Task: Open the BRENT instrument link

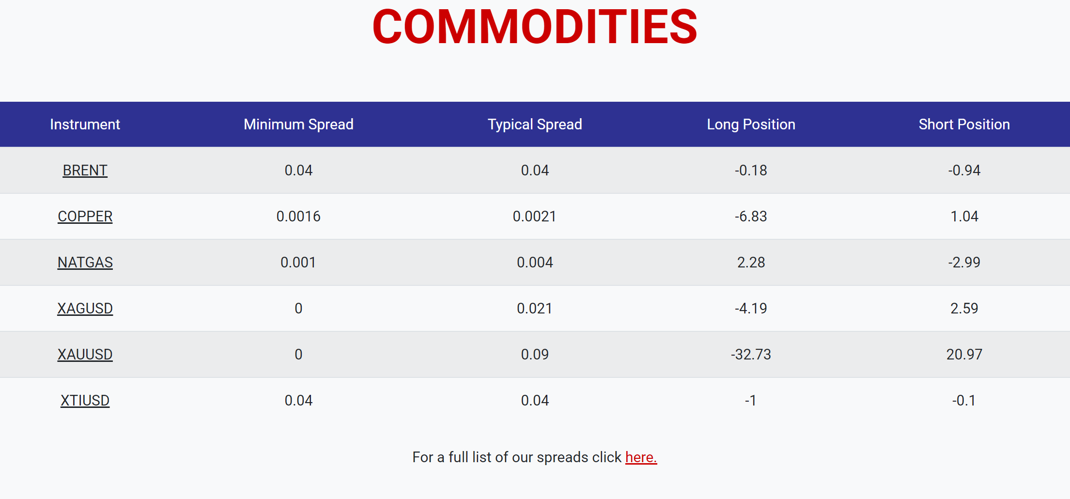Action: [x=85, y=171]
